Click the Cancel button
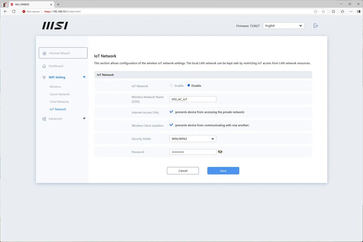 tap(183, 171)
